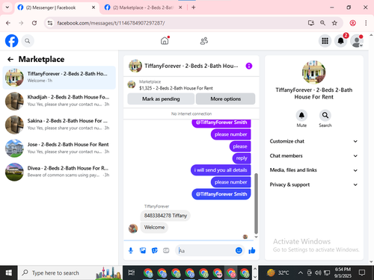Image resolution: width=374 pixels, height=280 pixels.
Task: Go back using the Marketplace back arrow
Action: pyautogui.click(x=10, y=59)
